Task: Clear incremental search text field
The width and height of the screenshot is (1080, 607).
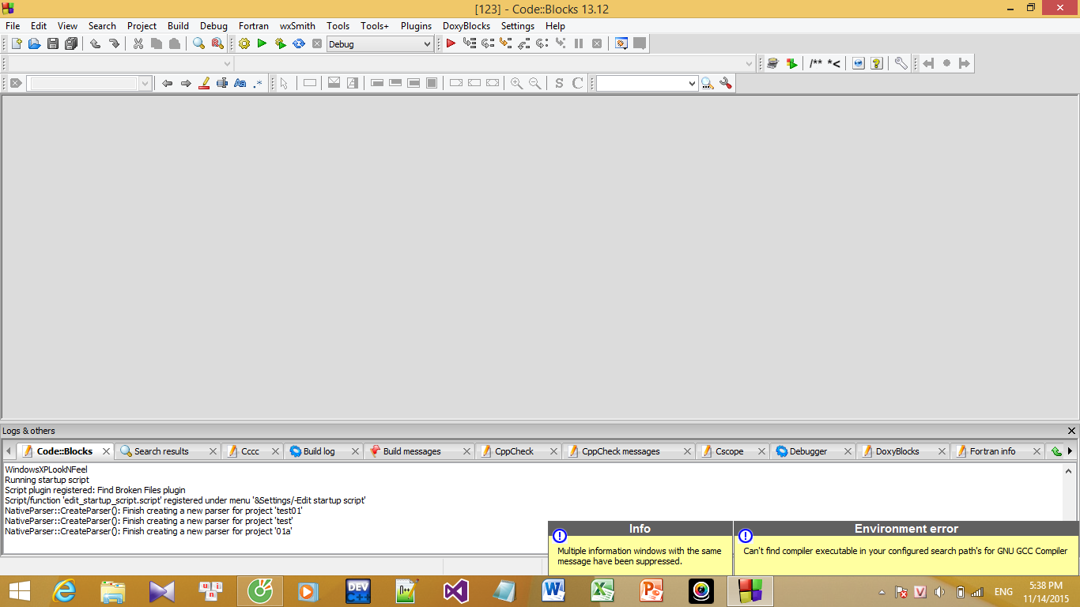Action: point(15,83)
